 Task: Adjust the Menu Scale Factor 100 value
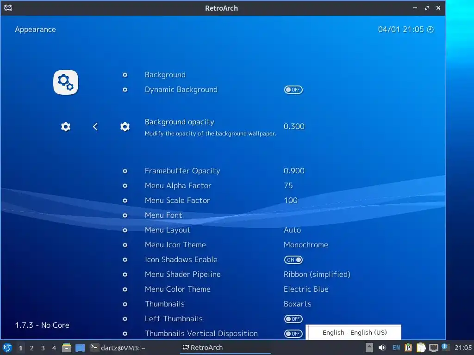(291, 201)
